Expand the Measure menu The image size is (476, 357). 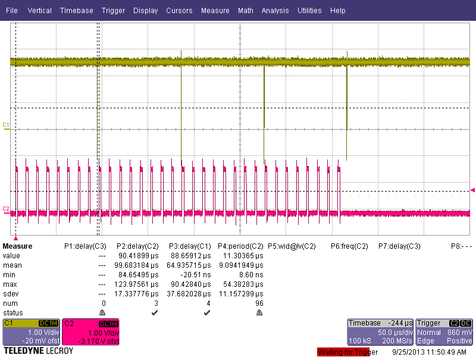pos(215,11)
